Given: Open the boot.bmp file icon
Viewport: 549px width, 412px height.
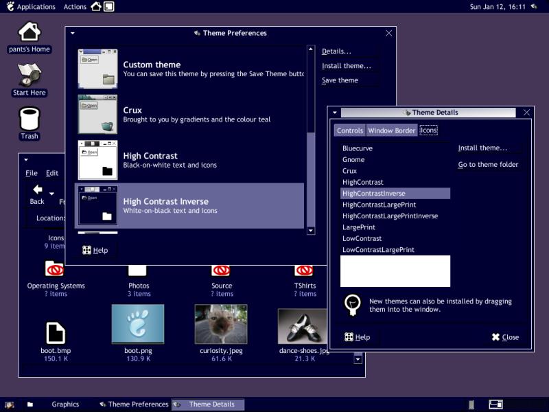Looking at the screenshot, I should [x=55, y=333].
